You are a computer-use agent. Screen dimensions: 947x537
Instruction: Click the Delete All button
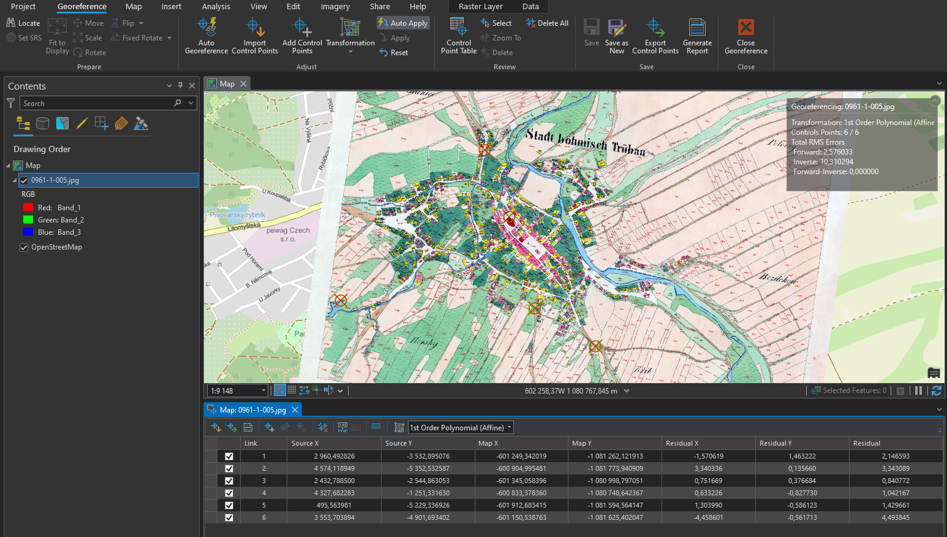click(547, 23)
